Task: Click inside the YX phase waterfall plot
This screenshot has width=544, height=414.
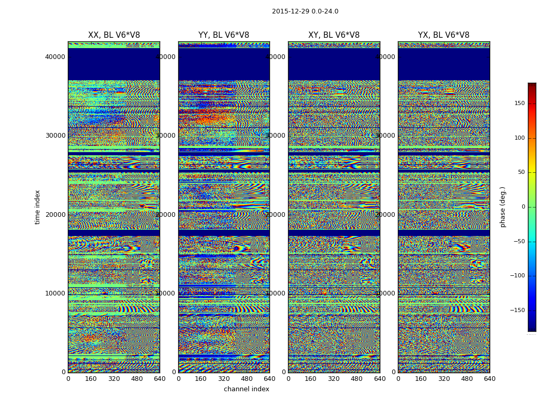Action: coord(443,207)
